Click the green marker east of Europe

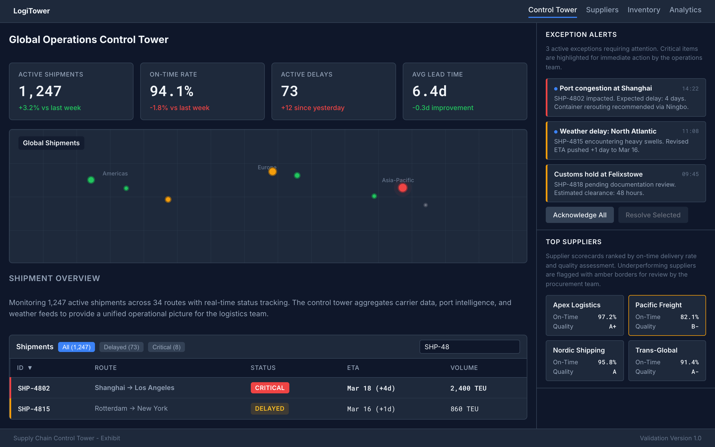click(x=297, y=175)
